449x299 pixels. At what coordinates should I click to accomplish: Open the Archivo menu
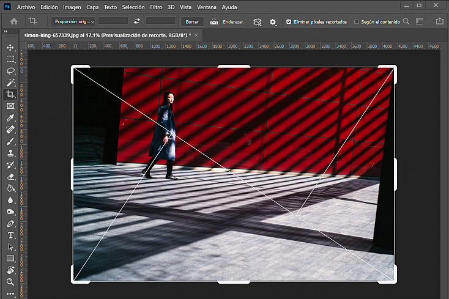coord(26,7)
